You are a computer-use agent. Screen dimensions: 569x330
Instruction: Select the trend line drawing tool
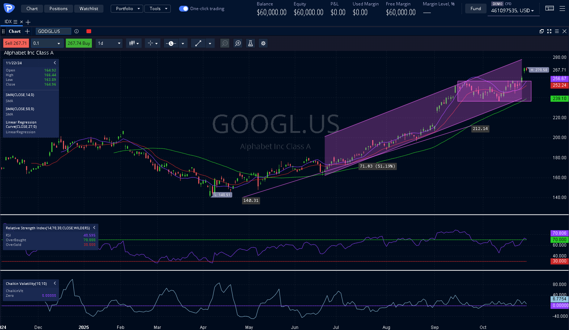click(x=198, y=43)
